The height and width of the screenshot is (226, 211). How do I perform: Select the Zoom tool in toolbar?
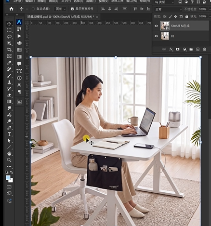point(9,160)
